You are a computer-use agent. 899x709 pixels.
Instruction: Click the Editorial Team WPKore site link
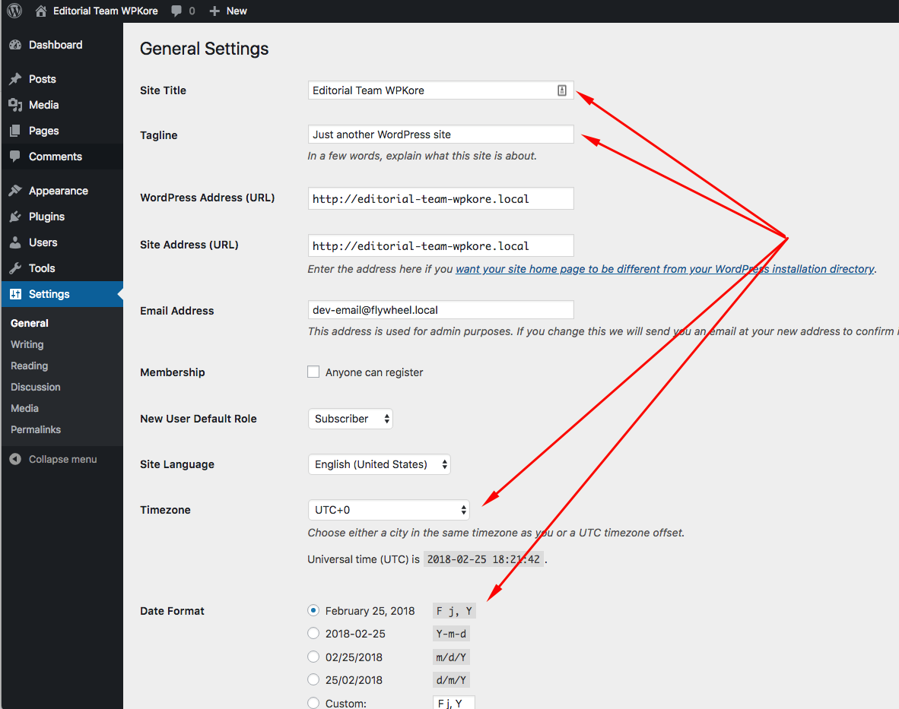tap(106, 11)
